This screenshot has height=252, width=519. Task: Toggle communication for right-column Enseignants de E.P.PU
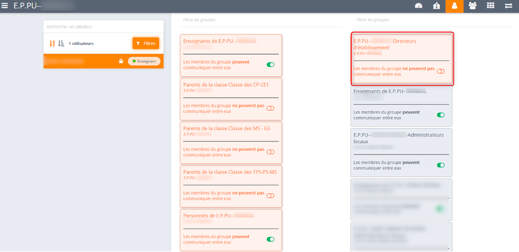coord(440,115)
